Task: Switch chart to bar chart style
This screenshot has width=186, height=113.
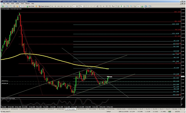Action: click(118, 6)
